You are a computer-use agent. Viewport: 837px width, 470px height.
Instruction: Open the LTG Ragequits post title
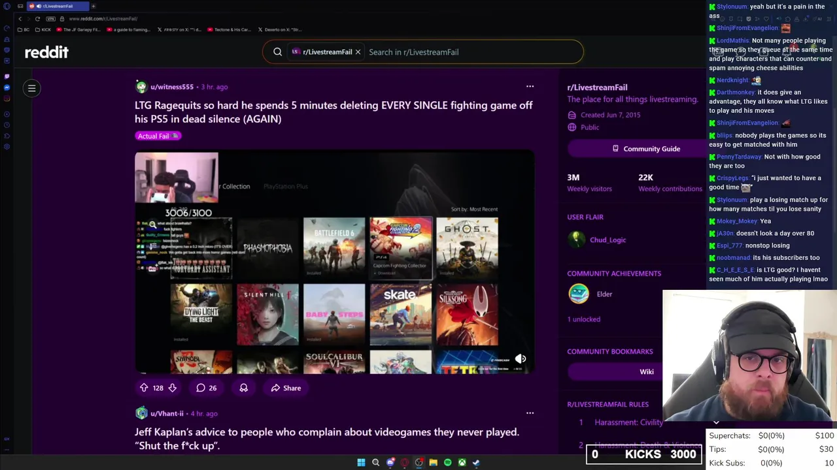point(333,112)
